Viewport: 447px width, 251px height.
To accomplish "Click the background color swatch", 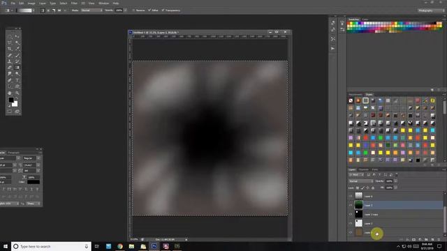I will click(15, 105).
